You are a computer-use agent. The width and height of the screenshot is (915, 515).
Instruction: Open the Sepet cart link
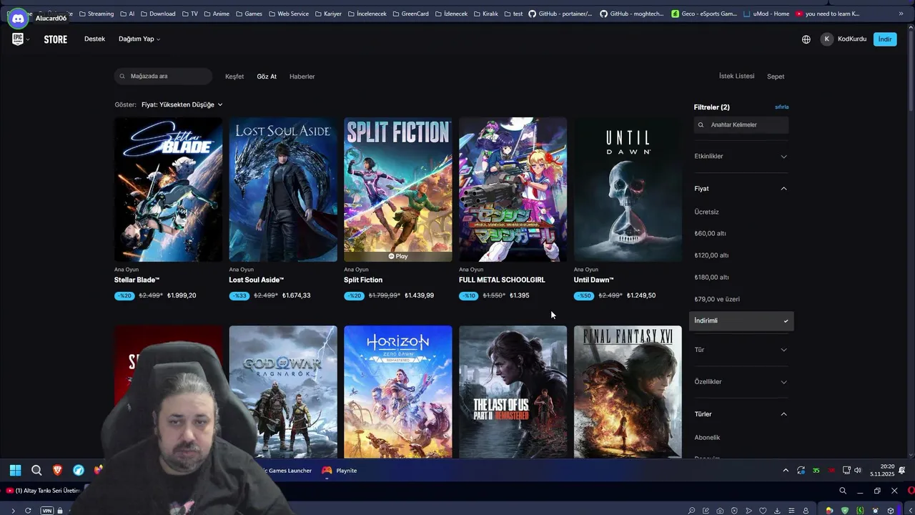click(776, 77)
